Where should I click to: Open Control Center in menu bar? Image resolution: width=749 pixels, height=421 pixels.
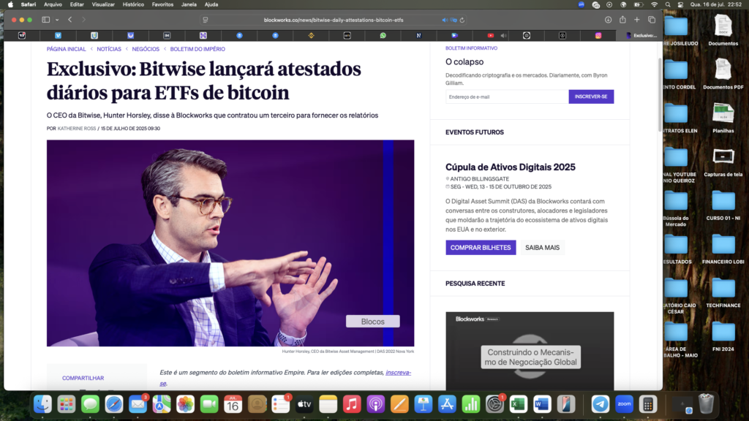point(680,4)
